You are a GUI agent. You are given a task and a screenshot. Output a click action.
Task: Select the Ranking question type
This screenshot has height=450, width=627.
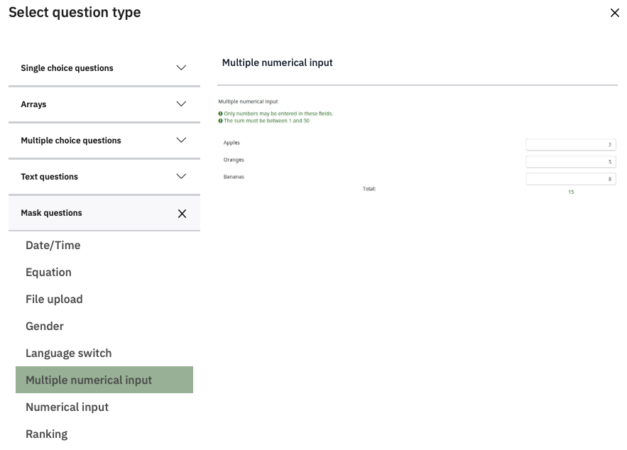(x=46, y=434)
